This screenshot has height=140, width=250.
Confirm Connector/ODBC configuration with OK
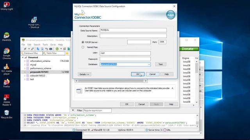coord(137,74)
